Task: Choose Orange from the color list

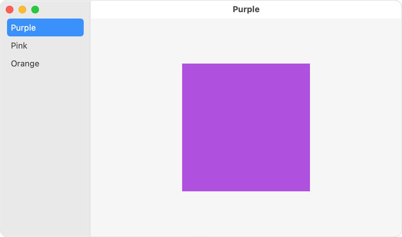Action: coord(45,63)
